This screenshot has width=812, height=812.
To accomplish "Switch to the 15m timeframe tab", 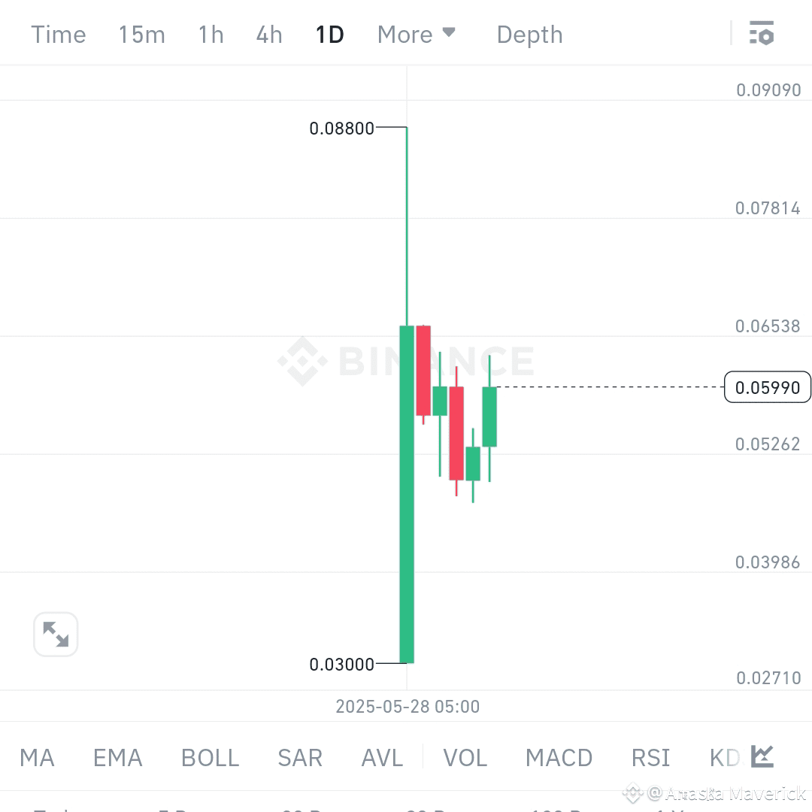I will 141,34.
